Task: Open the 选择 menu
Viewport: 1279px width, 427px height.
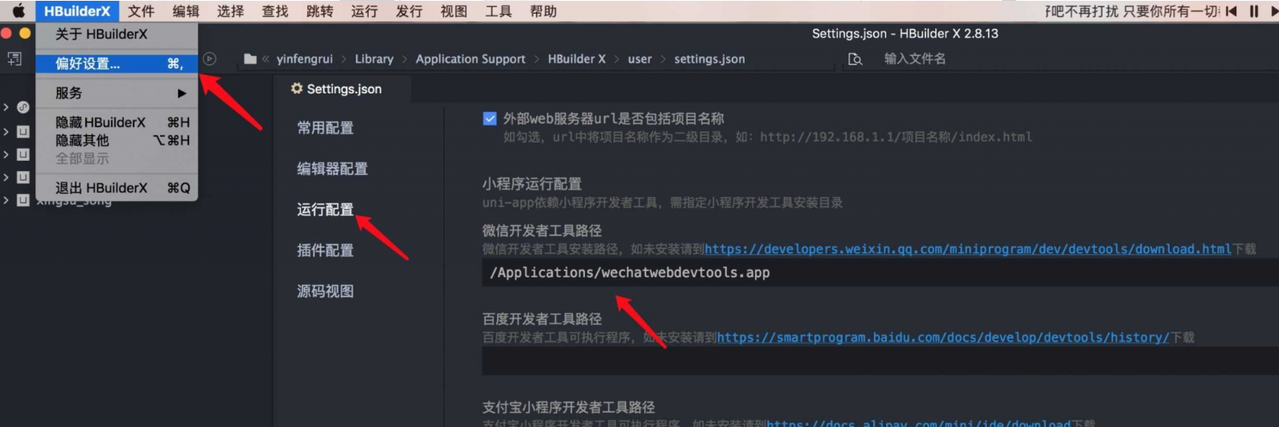Action: [230, 11]
